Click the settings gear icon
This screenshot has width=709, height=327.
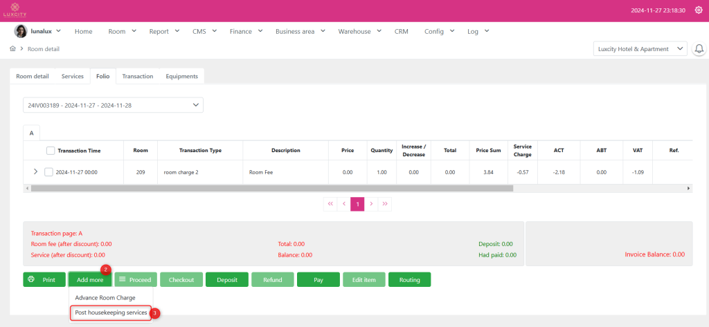tap(698, 10)
